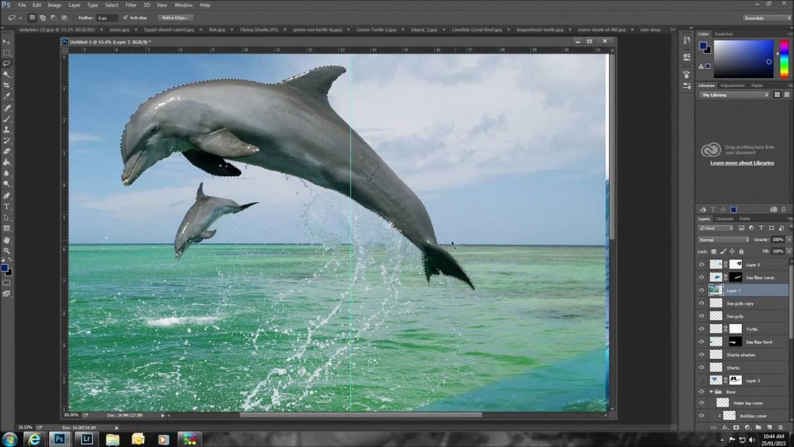The width and height of the screenshot is (794, 447).
Task: Select the Rectangular Marquee tool
Action: click(7, 53)
